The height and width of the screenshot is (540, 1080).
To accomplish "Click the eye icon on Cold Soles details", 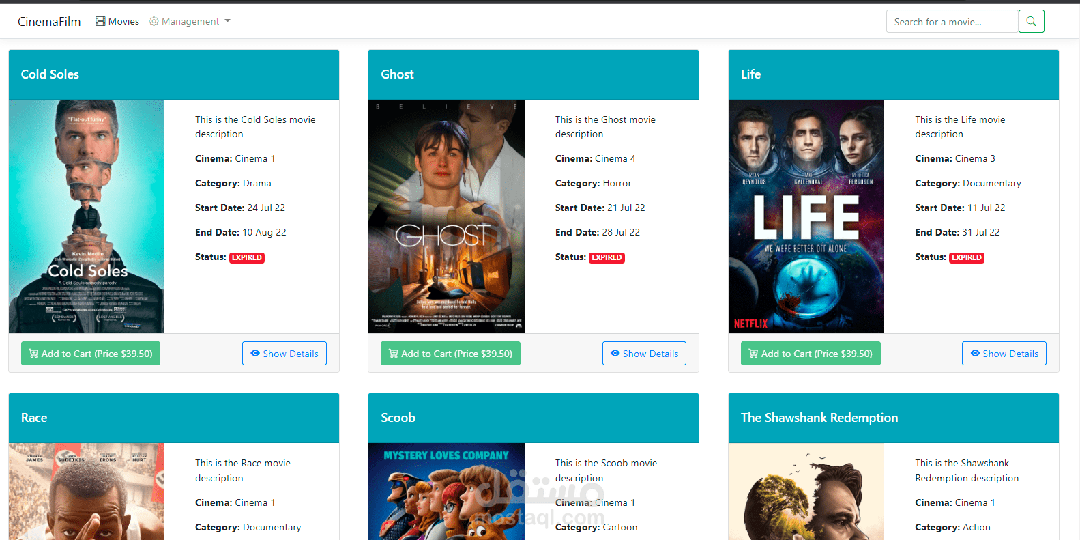I will coord(255,354).
